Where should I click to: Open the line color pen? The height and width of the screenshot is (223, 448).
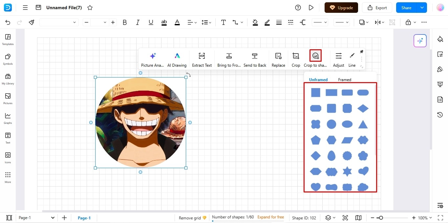[x=267, y=22]
